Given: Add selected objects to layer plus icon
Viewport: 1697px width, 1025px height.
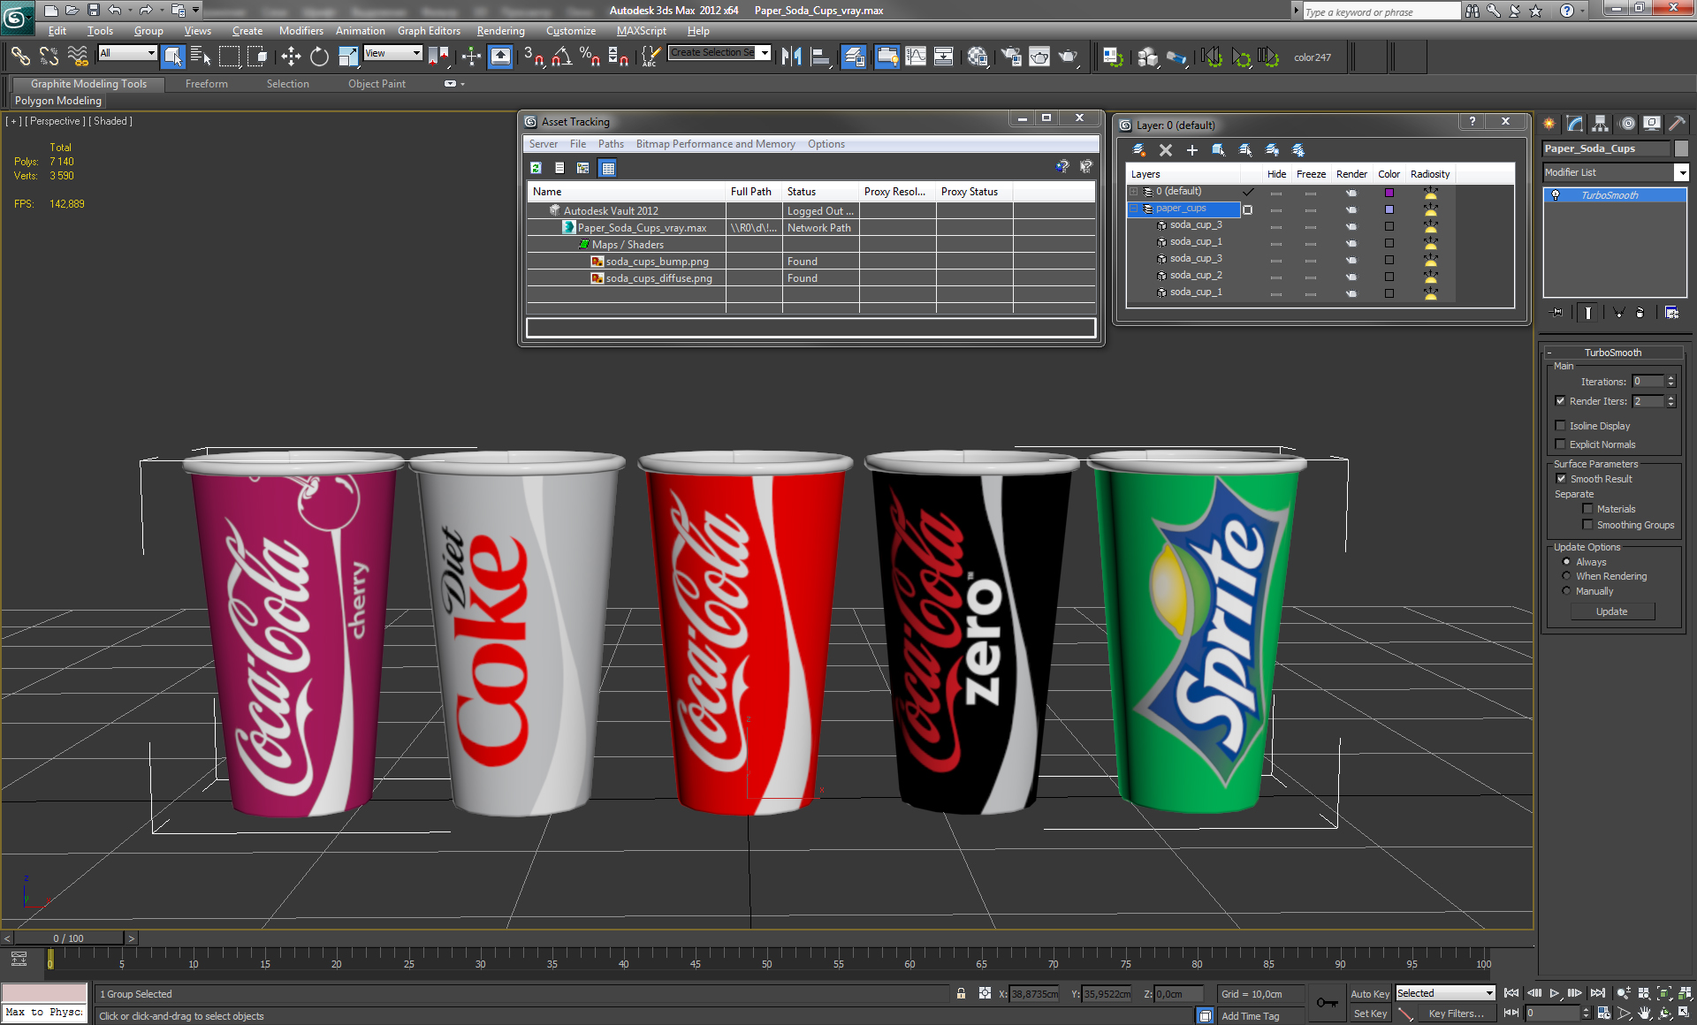Looking at the screenshot, I should pyautogui.click(x=1191, y=150).
